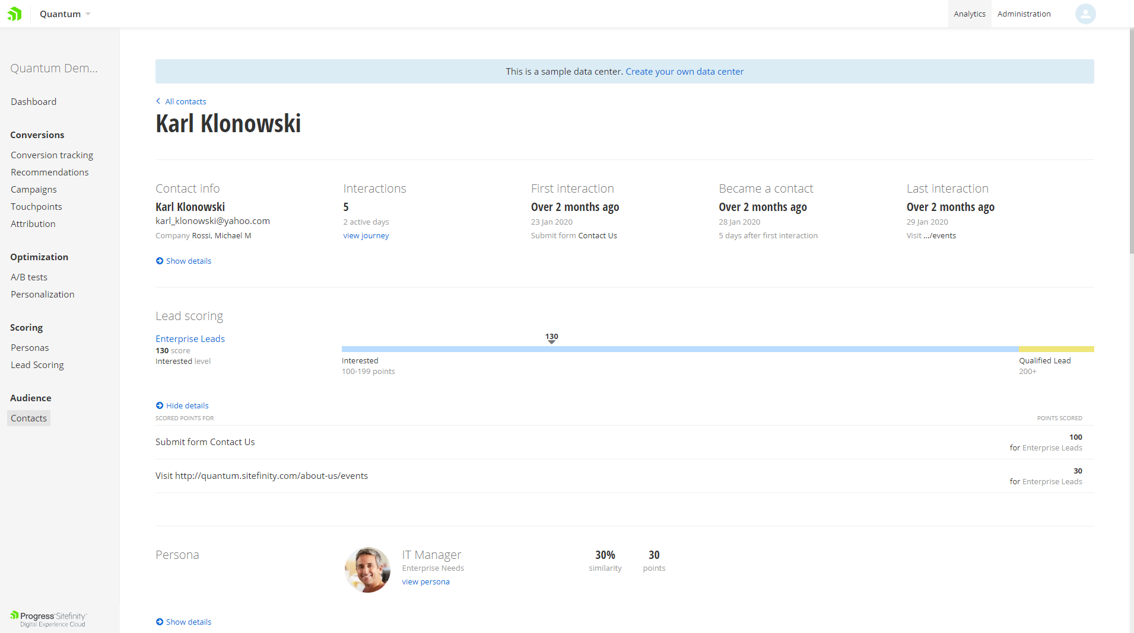The height and width of the screenshot is (633, 1134).
Task: Click the Company Rossi, Michael M text
Action: pos(204,236)
